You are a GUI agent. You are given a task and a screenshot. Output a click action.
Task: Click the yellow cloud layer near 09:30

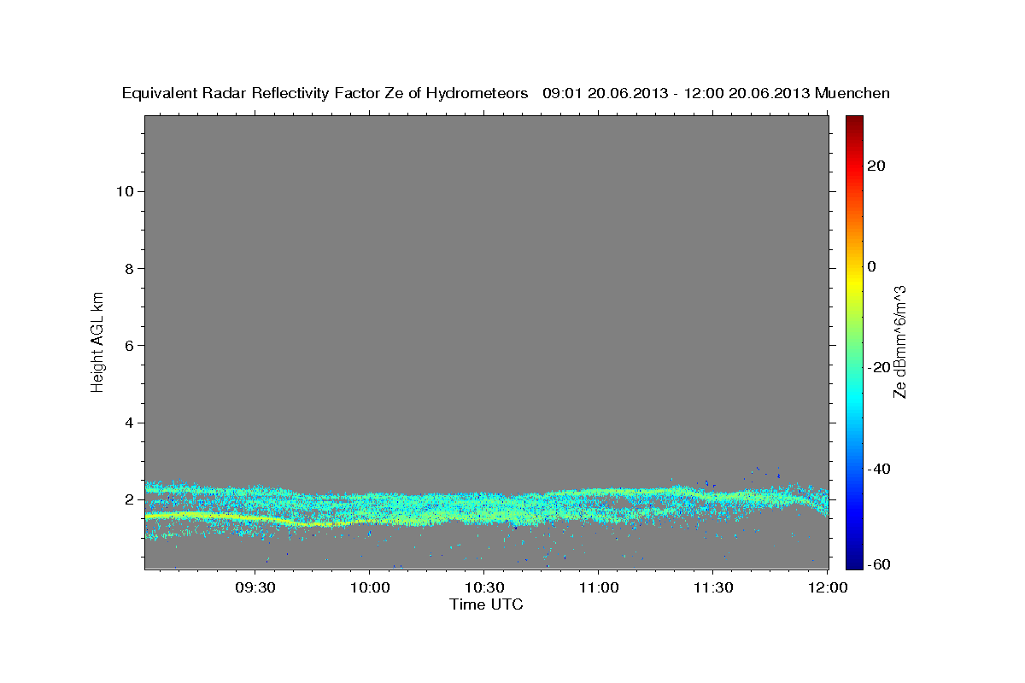point(255,517)
